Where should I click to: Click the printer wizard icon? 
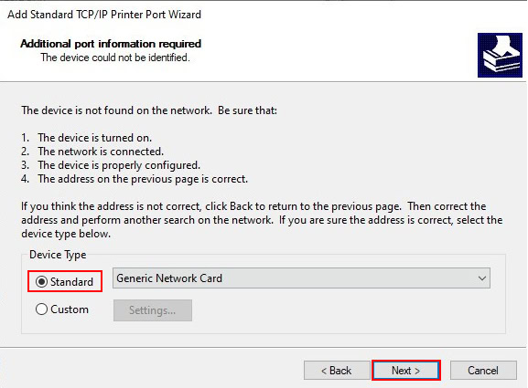point(500,55)
